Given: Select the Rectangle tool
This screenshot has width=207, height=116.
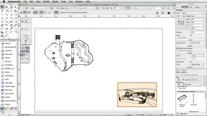Looking at the screenshot, I should (x=11, y=14).
